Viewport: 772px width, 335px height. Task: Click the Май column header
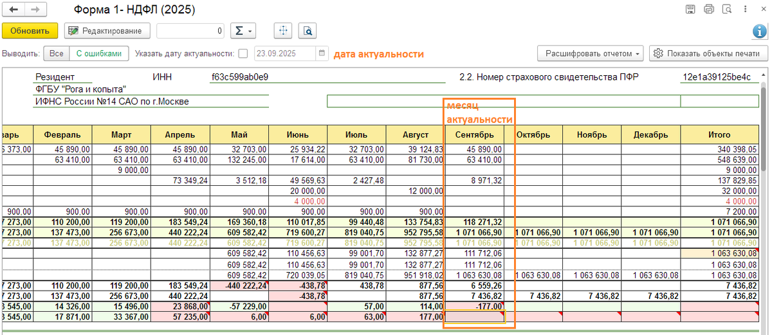[x=239, y=135]
